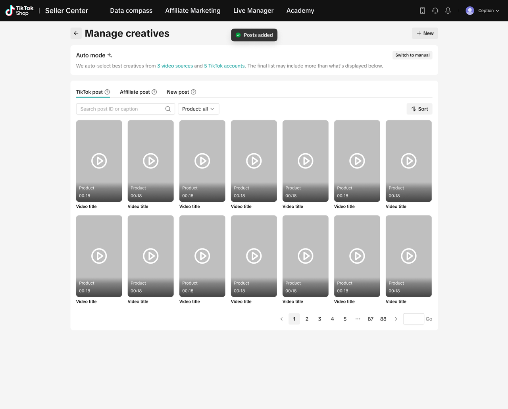Open the 3 video sources link

click(175, 66)
